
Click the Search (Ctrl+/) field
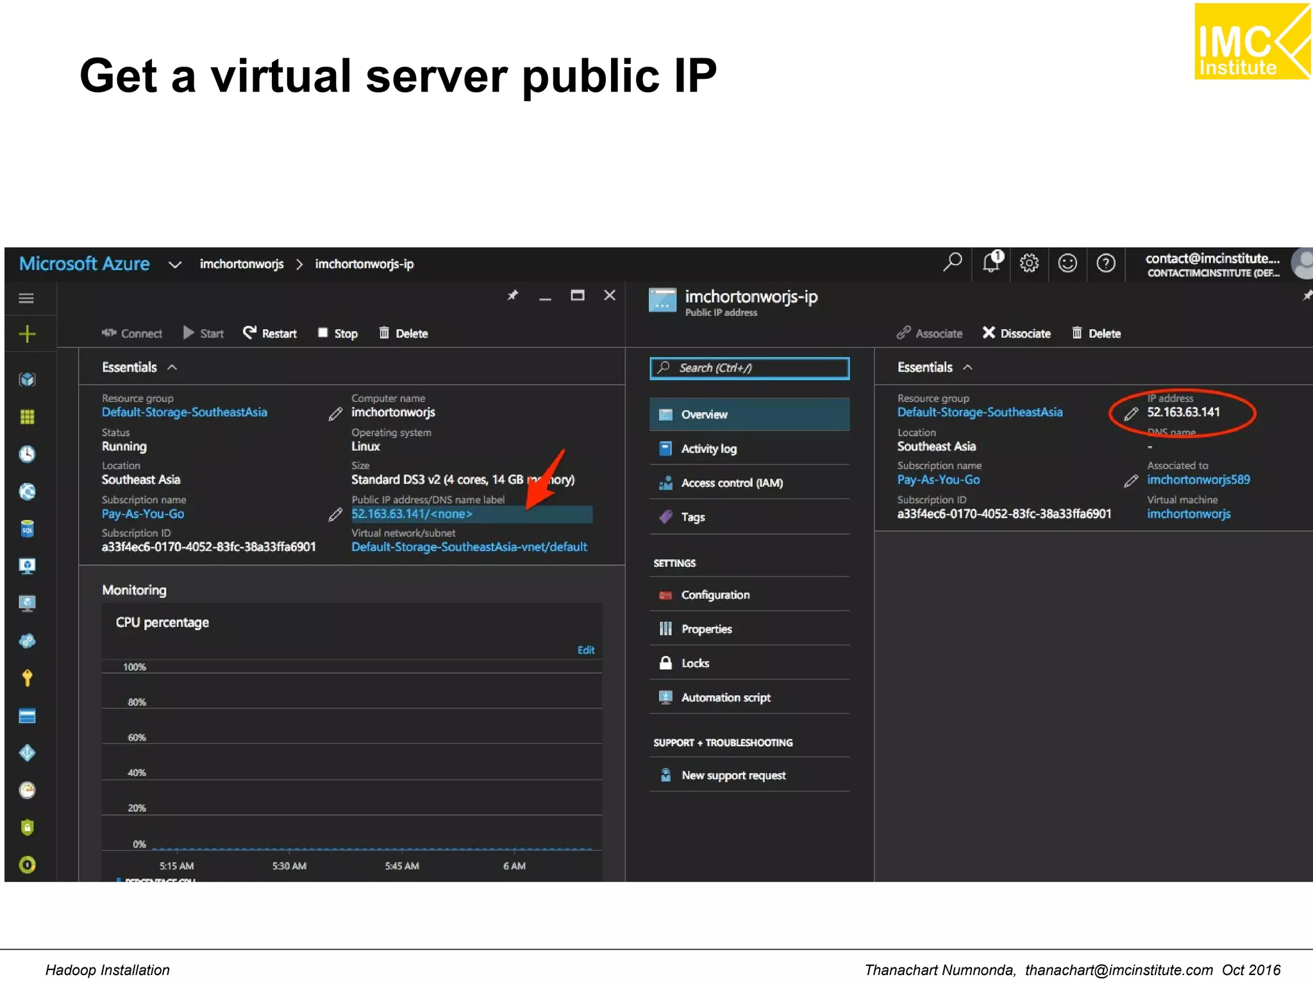click(749, 368)
